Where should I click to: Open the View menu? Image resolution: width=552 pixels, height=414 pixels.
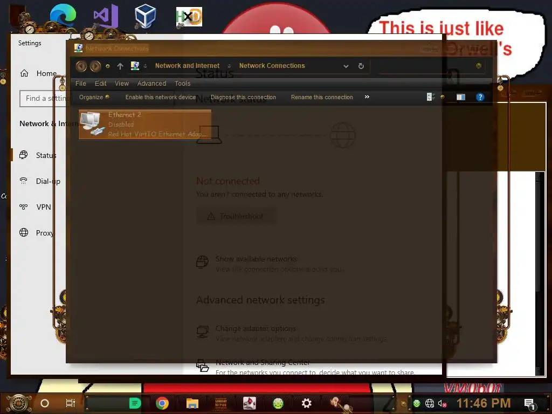coord(121,84)
